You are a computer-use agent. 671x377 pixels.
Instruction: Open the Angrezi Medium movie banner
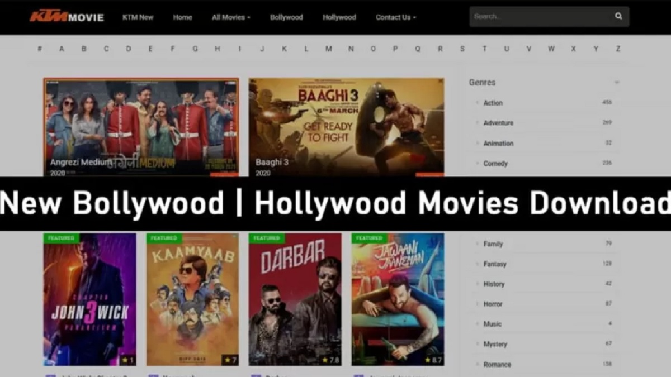tap(141, 127)
